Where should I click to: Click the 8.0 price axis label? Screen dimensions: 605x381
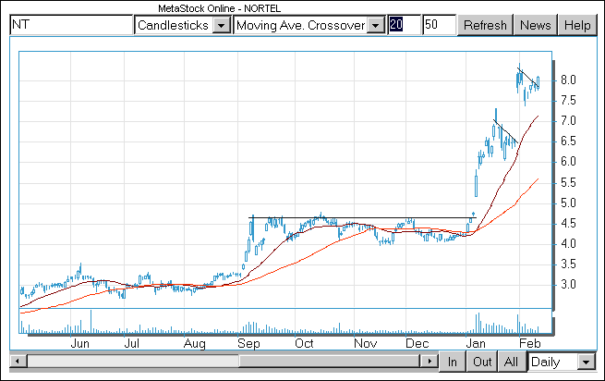[568, 80]
